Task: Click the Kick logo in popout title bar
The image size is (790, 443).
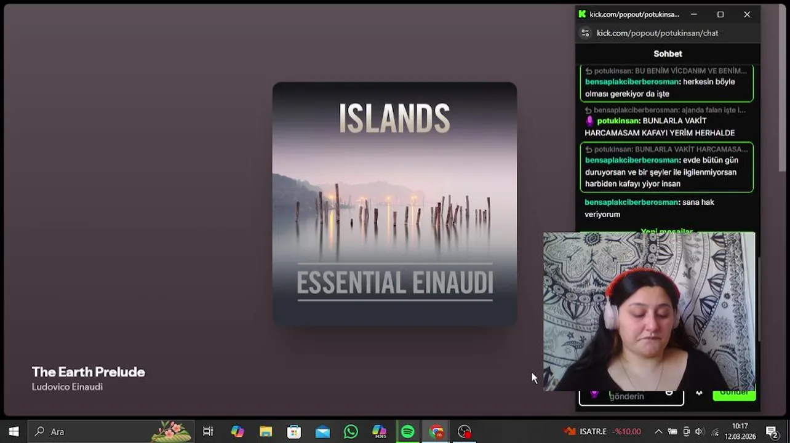Action: pos(582,14)
